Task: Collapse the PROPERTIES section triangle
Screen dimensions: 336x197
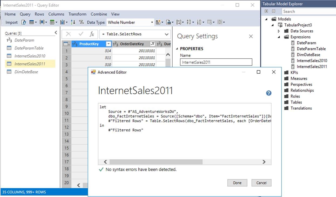Action: click(177, 49)
